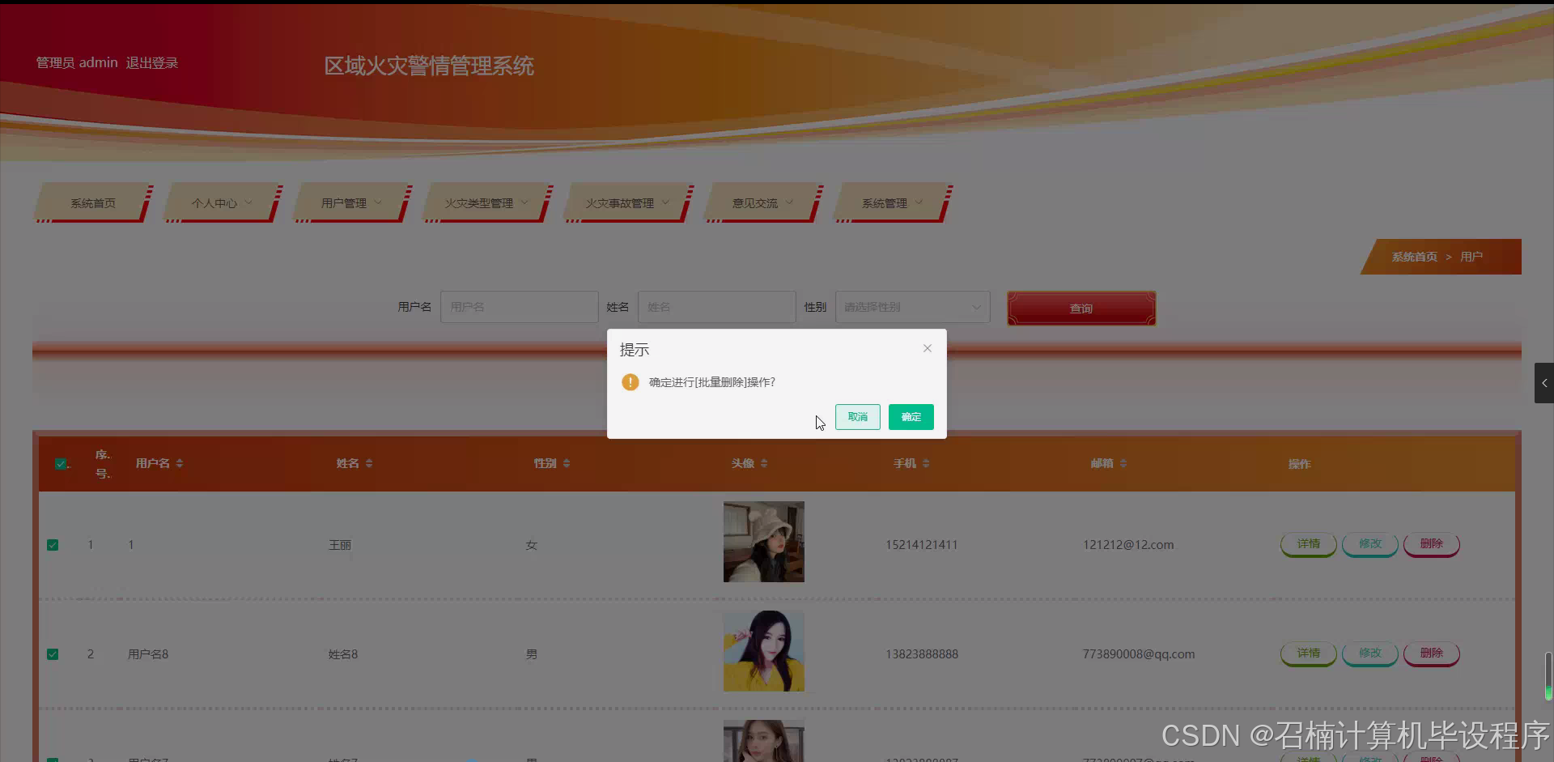Sort by 手机 column arrows
Image resolution: width=1554 pixels, height=762 pixels.
[x=926, y=463]
